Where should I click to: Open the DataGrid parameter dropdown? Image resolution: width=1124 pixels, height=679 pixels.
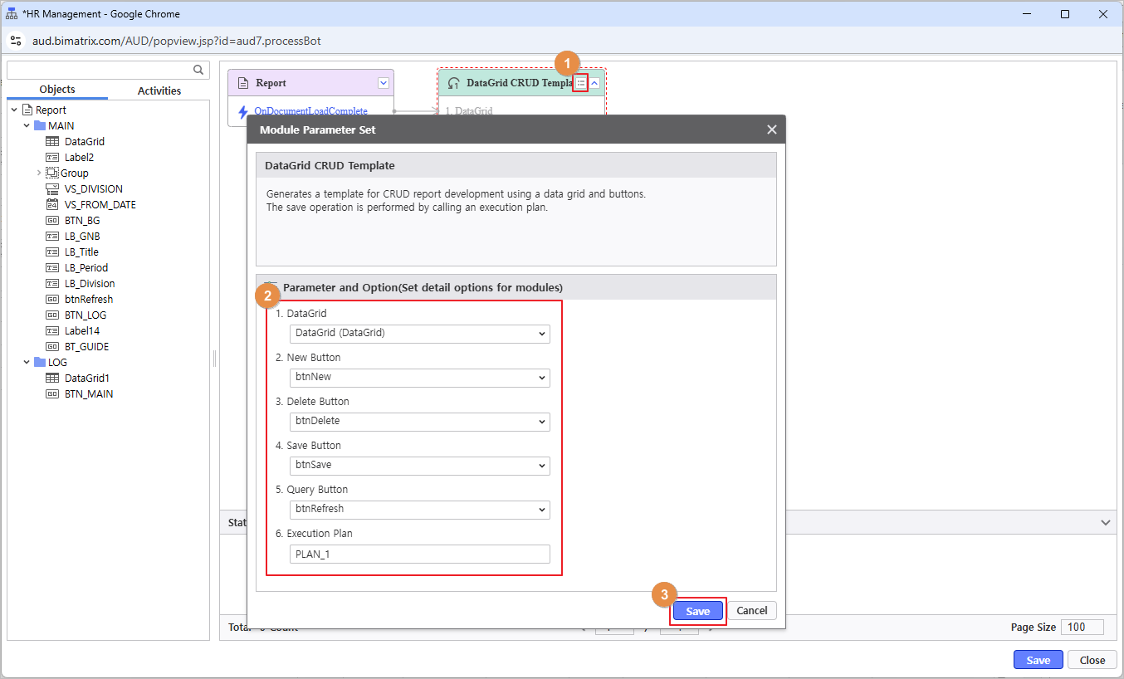tap(419, 333)
